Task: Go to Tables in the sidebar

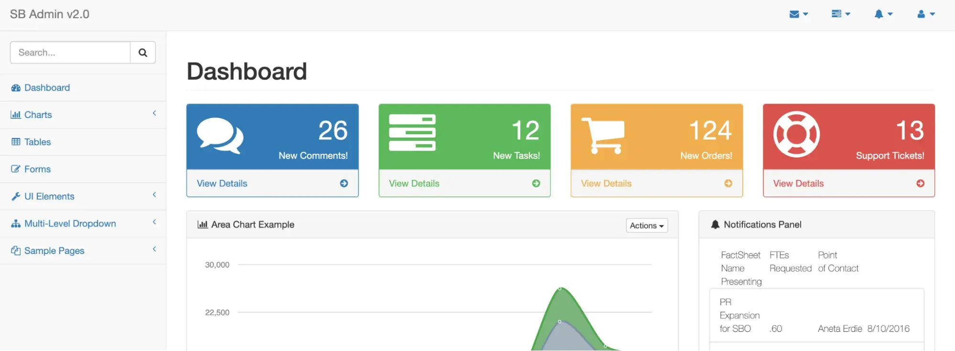Action: 37,142
